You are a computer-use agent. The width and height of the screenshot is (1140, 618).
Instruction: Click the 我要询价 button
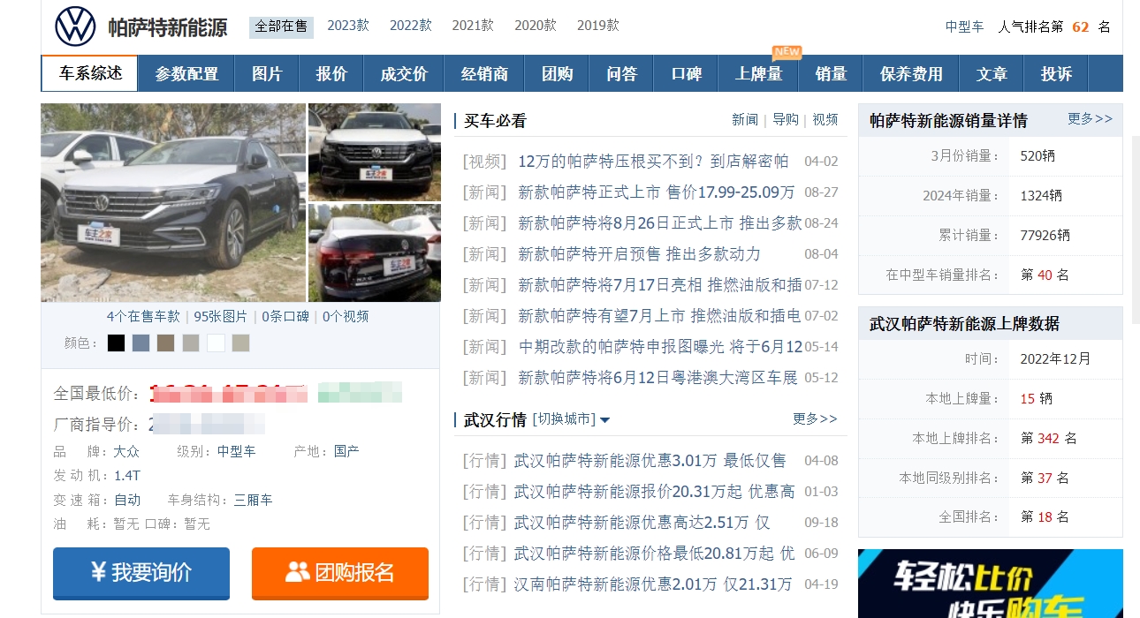tap(141, 572)
